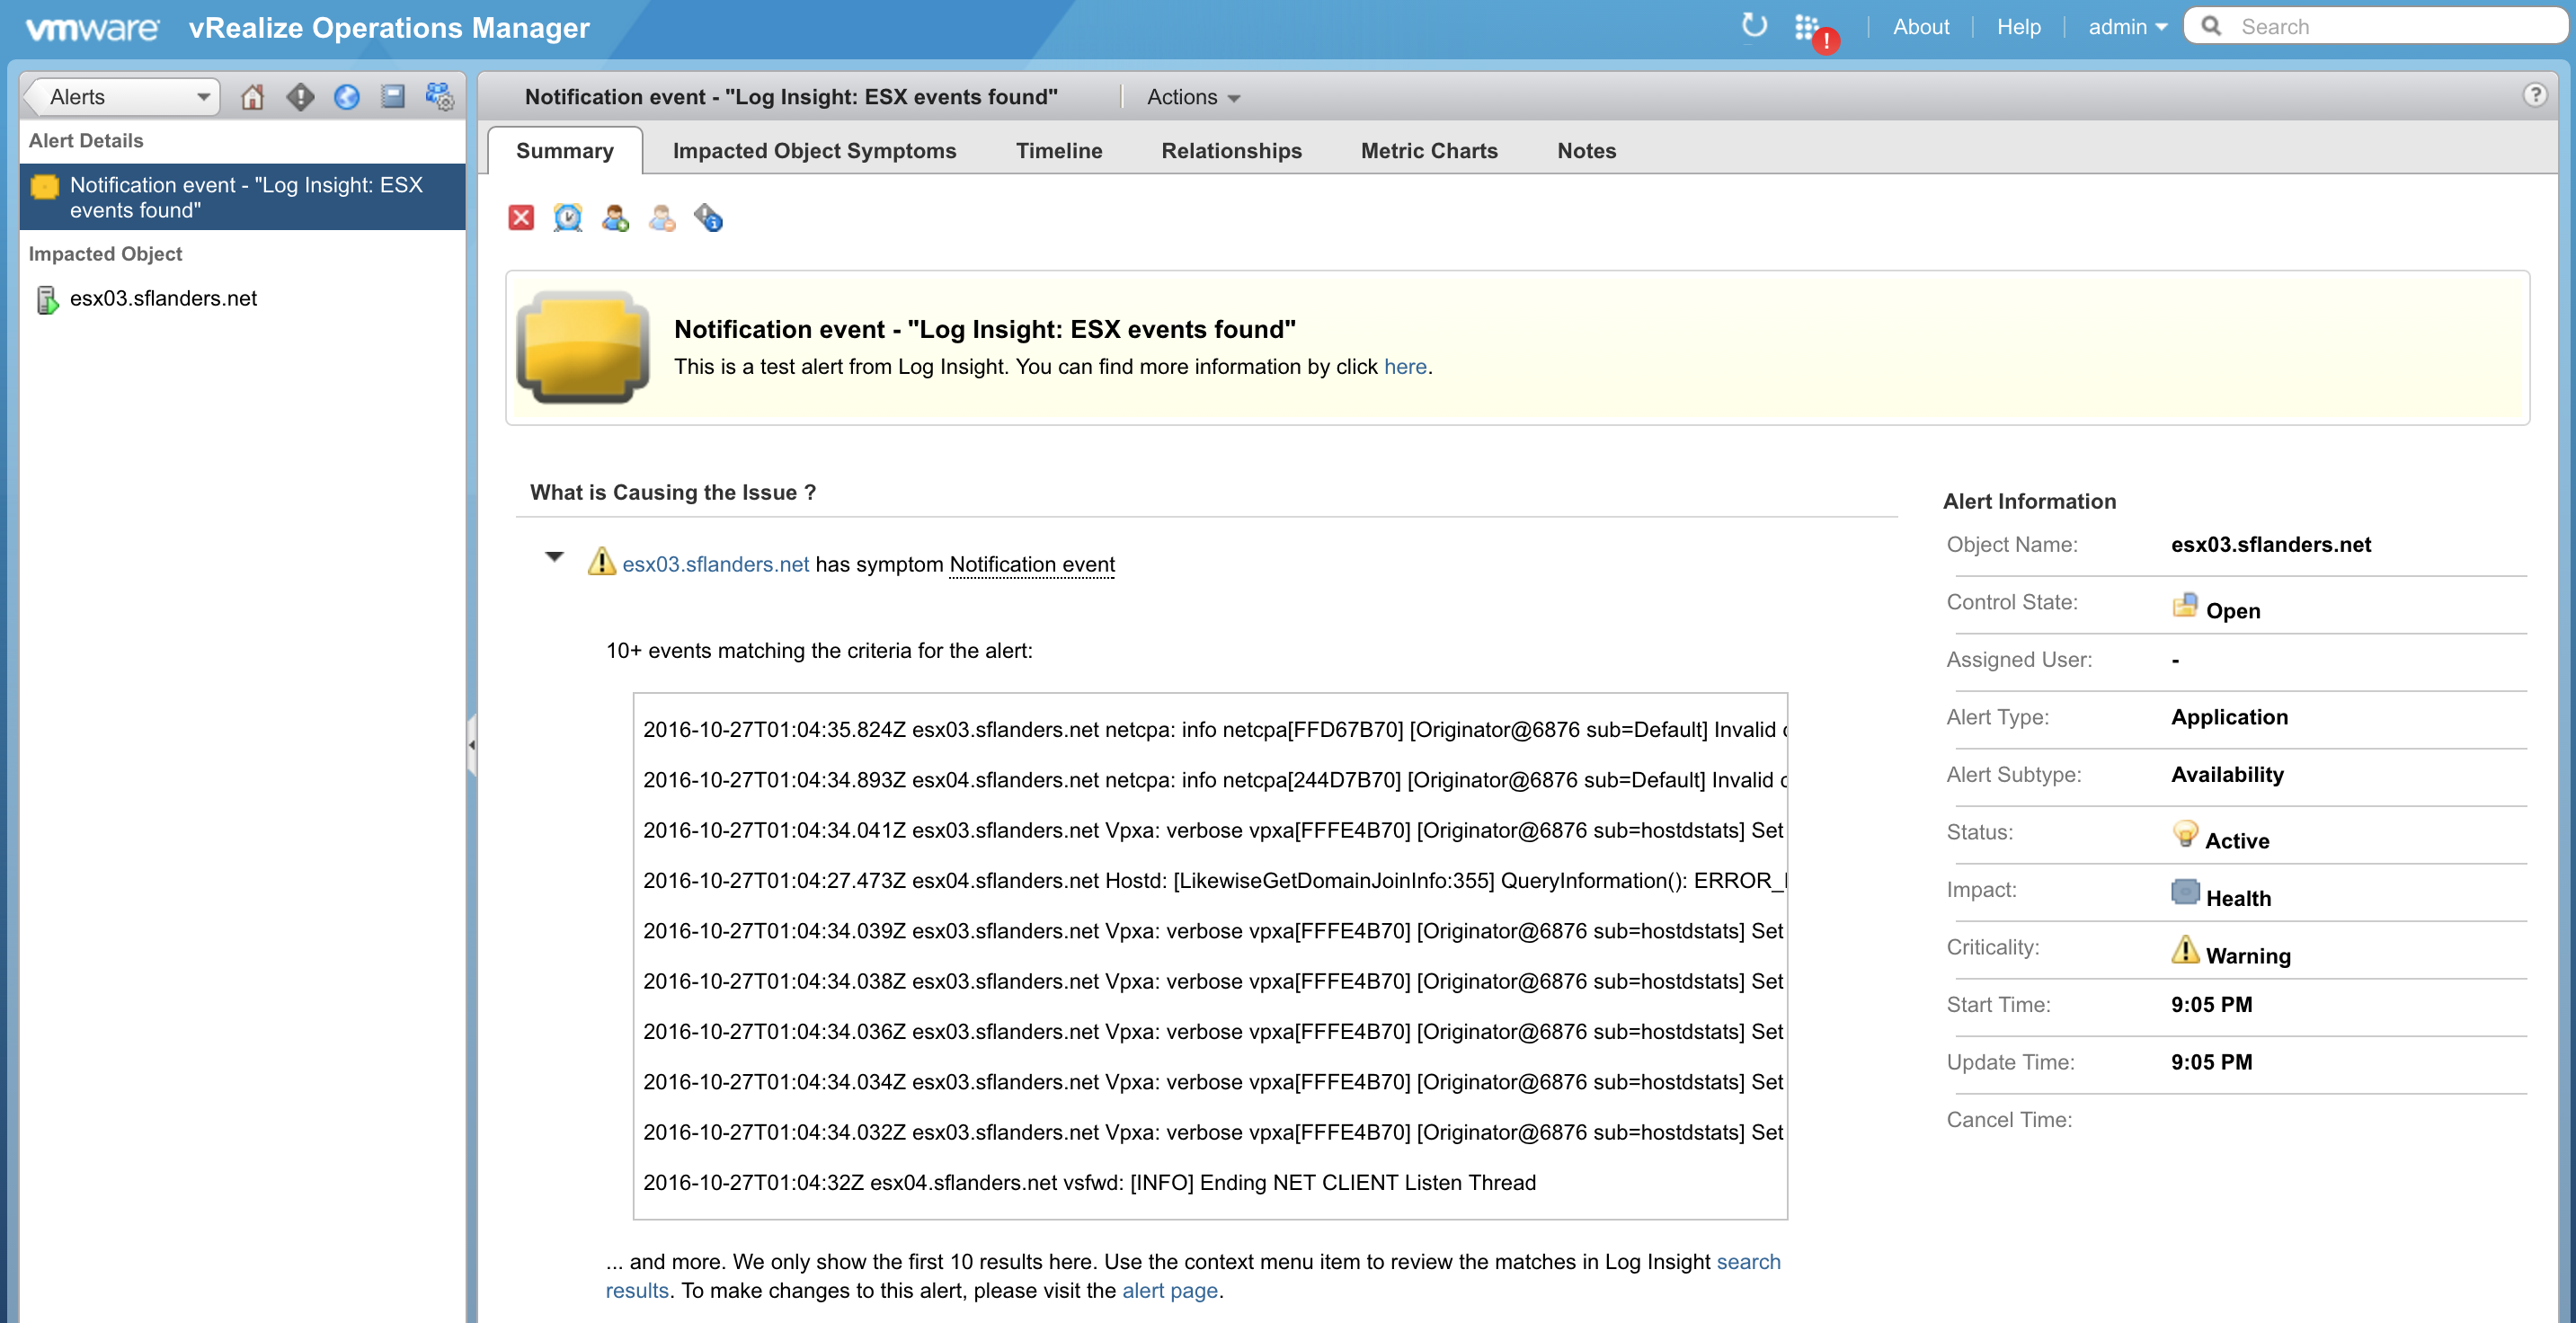This screenshot has width=2576, height=1323.
Task: Click the Relationships tab
Action: click(x=1231, y=150)
